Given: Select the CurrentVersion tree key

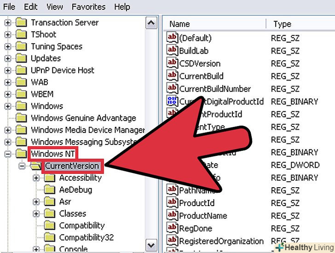Looking at the screenshot, I should [x=72, y=166].
